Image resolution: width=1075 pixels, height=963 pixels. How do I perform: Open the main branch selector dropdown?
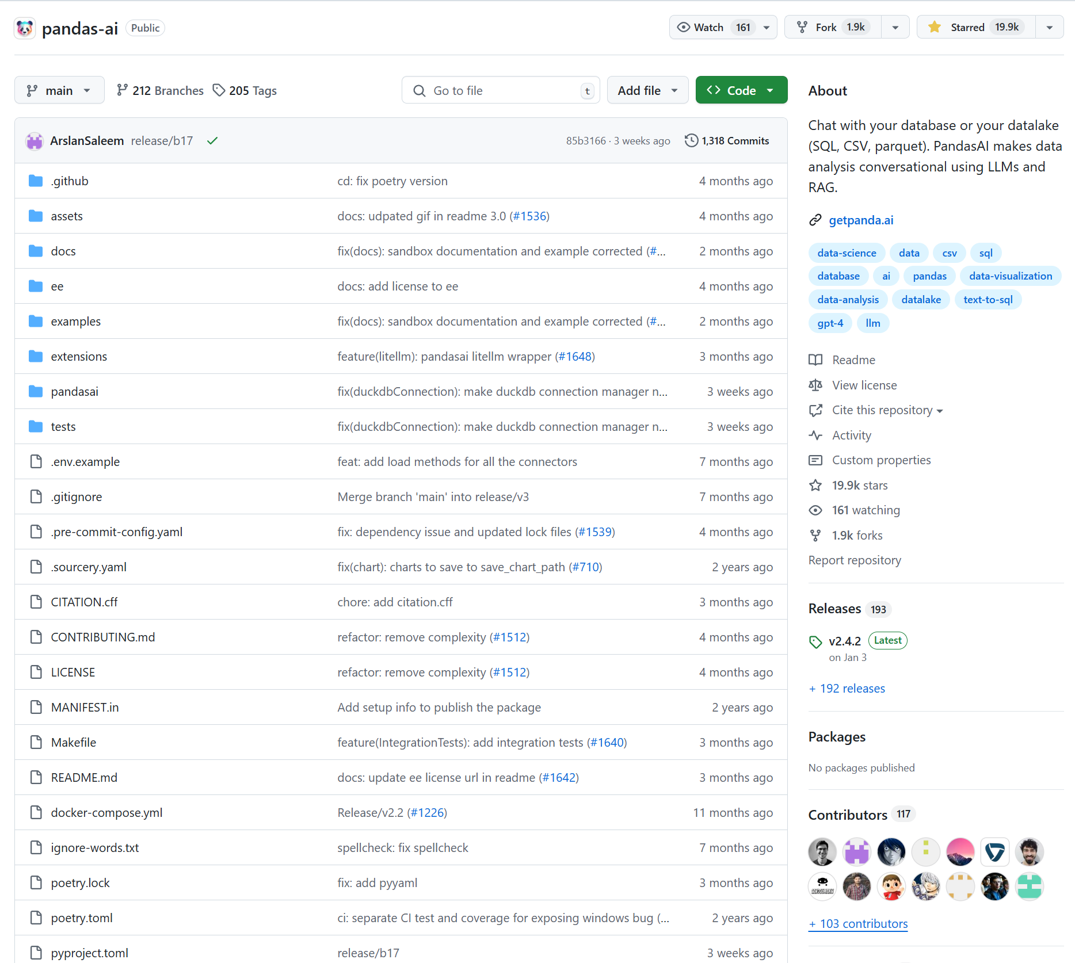[x=59, y=90]
